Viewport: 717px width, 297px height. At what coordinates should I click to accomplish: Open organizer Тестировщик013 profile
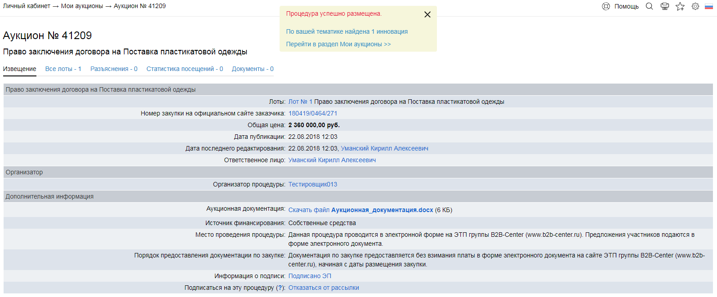point(312,185)
